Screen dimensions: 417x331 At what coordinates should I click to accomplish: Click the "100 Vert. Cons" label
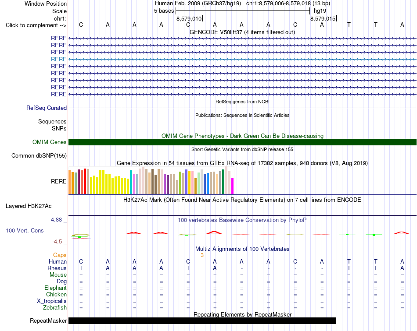[25, 230]
